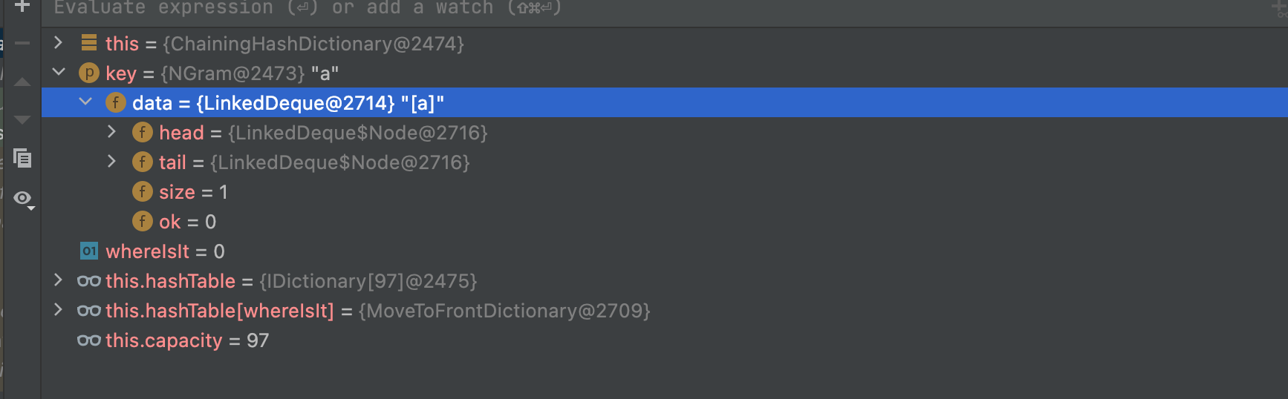Viewport: 1288px width, 399px height.
Task: Expand the this.hashTable[whereIsIt] watch
Action: tap(58, 310)
